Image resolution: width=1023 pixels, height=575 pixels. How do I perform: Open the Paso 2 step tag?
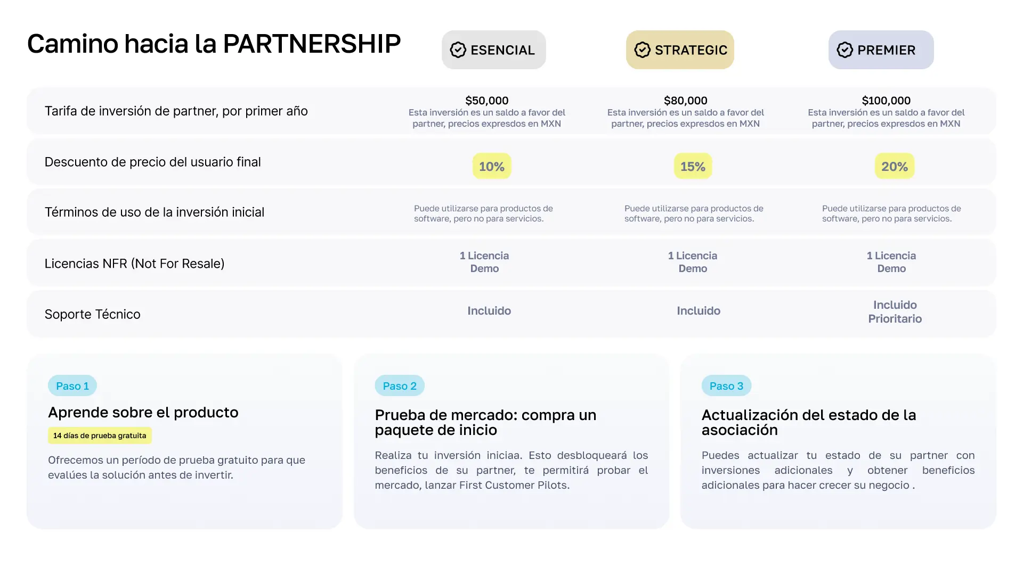400,386
